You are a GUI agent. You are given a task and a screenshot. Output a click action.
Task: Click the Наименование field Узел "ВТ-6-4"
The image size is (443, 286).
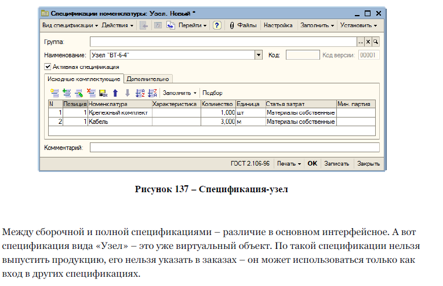(x=172, y=55)
